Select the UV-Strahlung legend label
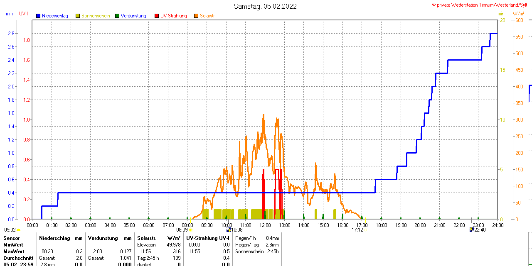Screen dimensions: 532x266 (x=174, y=16)
